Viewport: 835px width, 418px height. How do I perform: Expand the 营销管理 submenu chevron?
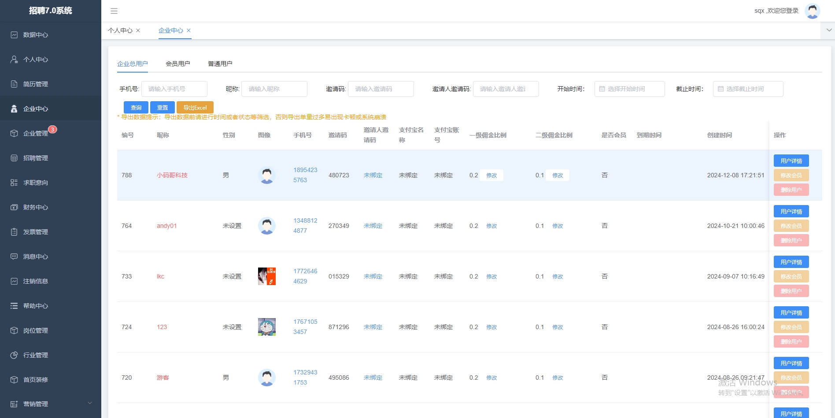[89, 403]
